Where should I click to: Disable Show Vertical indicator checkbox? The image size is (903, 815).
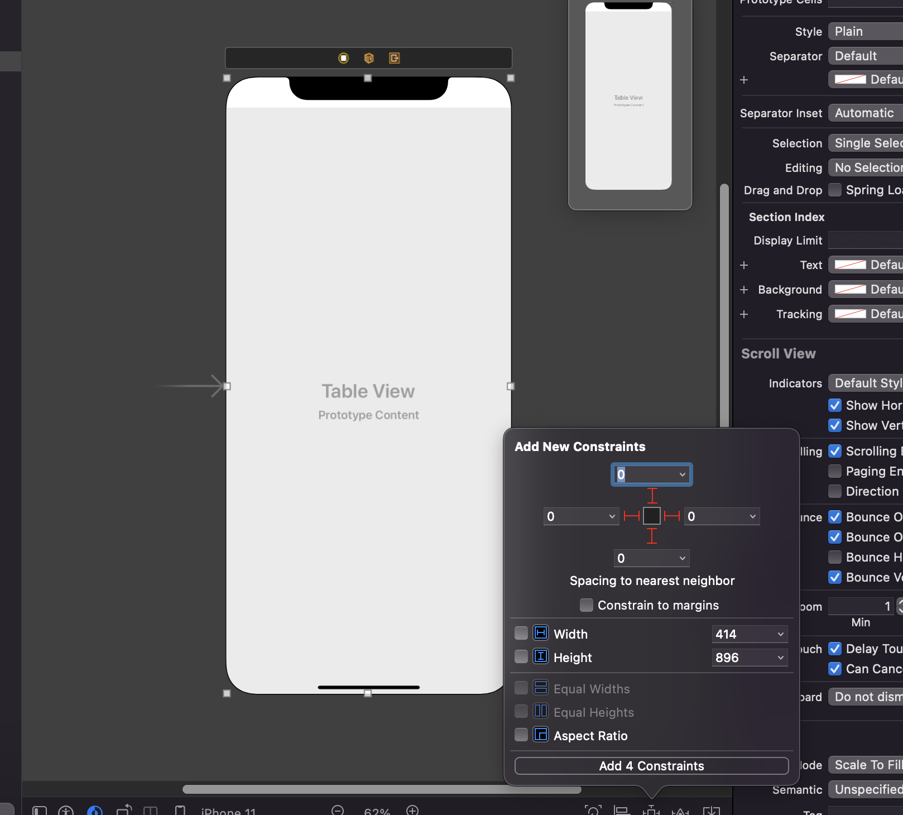click(x=835, y=425)
